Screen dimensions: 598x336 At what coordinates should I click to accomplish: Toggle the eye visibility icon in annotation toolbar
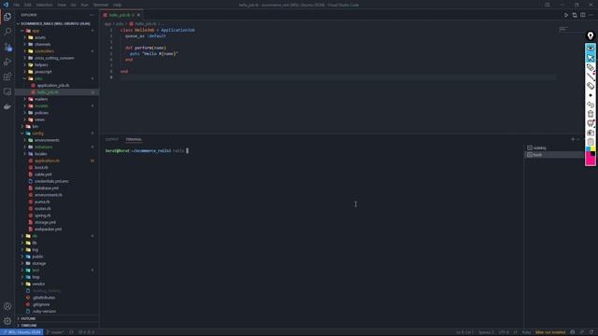coord(591,49)
